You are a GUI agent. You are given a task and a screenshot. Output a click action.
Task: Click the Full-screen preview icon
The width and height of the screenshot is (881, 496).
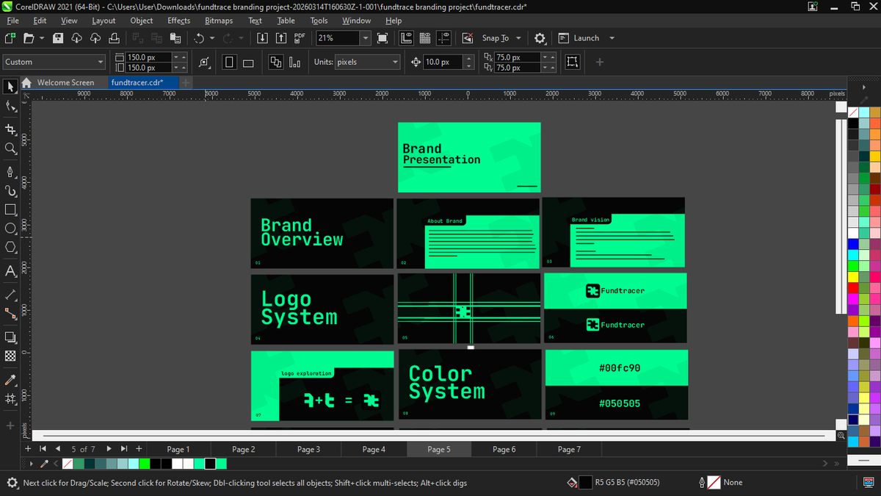pos(383,38)
